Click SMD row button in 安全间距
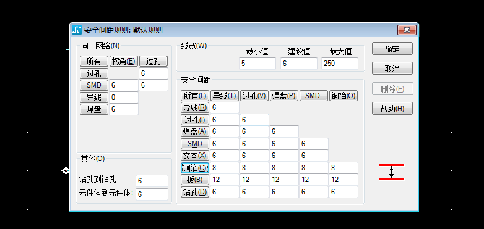The width and height of the screenshot is (484, 229). [x=195, y=144]
